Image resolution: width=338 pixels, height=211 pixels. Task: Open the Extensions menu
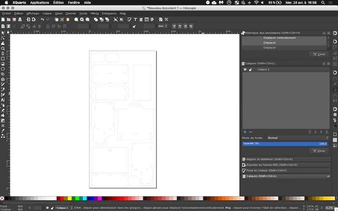coord(109,13)
